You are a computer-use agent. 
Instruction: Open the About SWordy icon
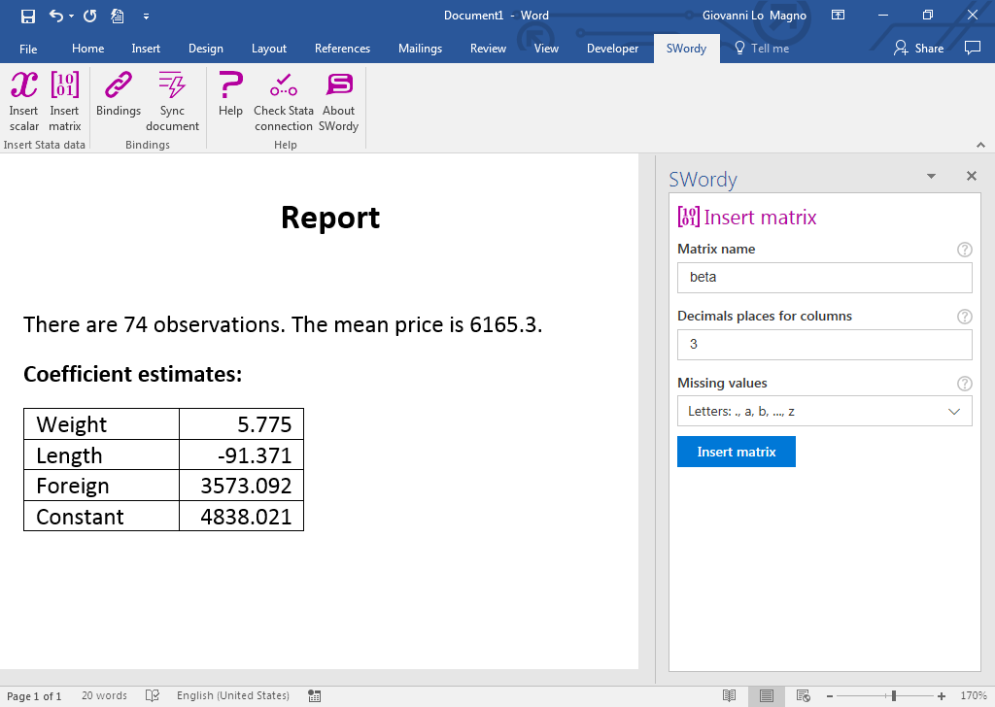point(338,101)
